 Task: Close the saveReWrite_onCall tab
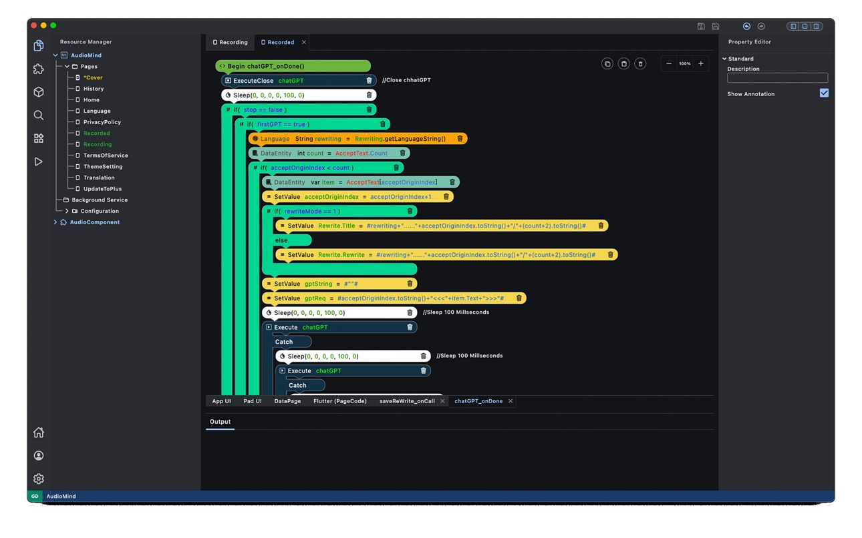[442, 401]
